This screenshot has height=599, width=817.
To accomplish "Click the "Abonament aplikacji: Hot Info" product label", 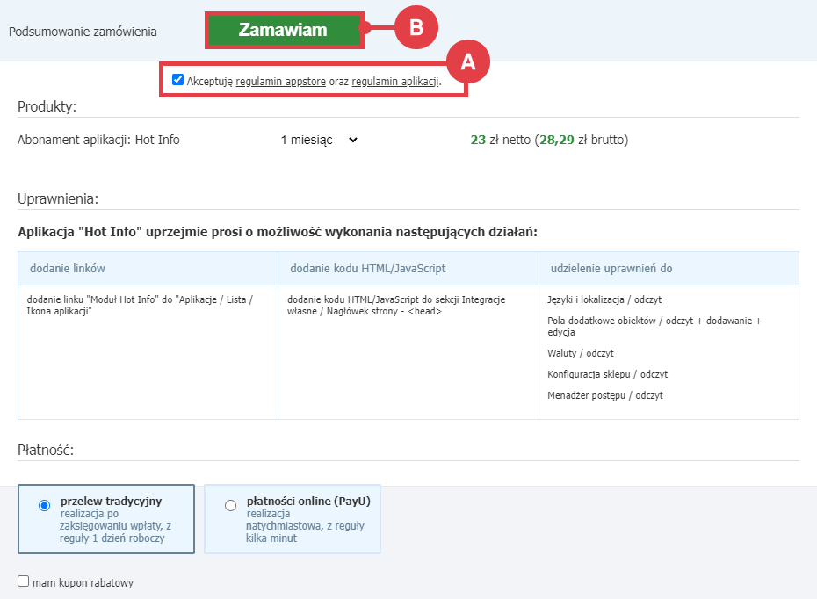I will coord(97,139).
